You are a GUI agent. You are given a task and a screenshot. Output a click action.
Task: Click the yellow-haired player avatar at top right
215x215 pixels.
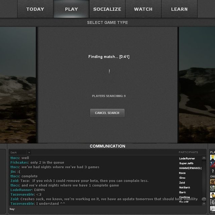coord(212,158)
